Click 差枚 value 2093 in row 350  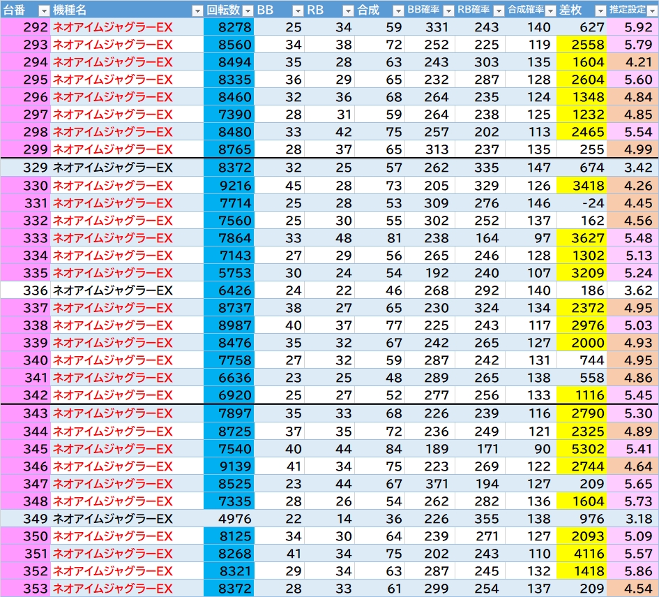coord(582,536)
